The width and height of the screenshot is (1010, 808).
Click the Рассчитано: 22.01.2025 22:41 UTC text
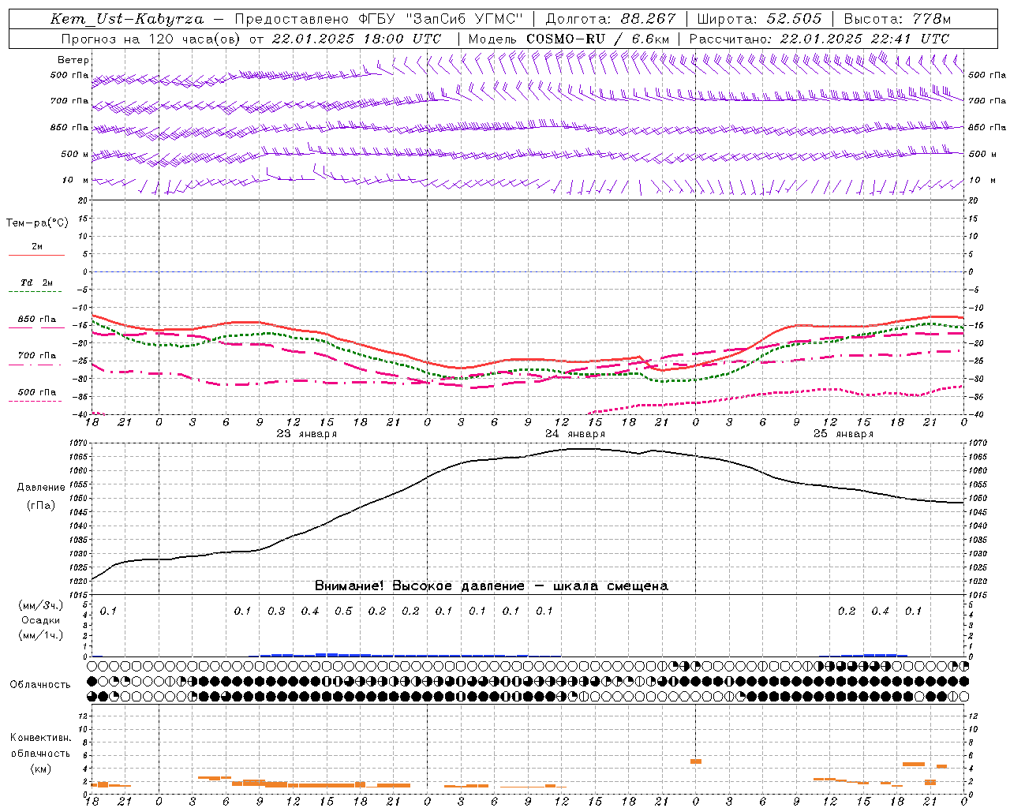(x=819, y=38)
